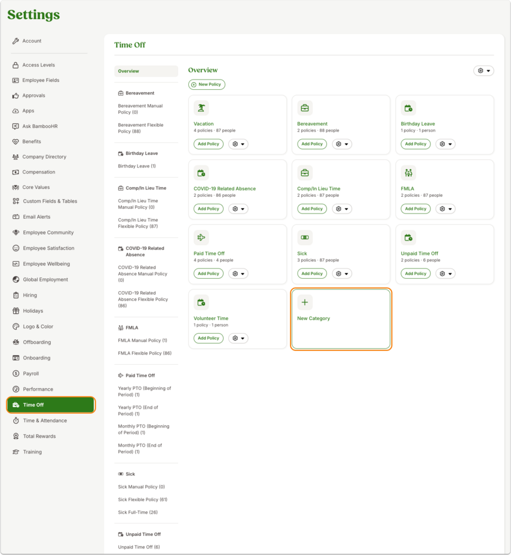Viewport: 511px width, 555px height.
Task: Open the Overview settings gear dropdown
Action: (484, 71)
